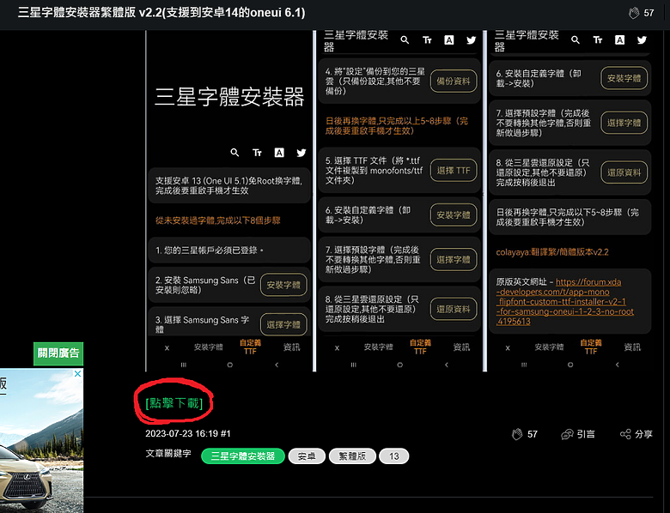The height and width of the screenshot is (513, 670).
Task: Select the 安卓 keyword tag
Action: pyautogui.click(x=307, y=456)
